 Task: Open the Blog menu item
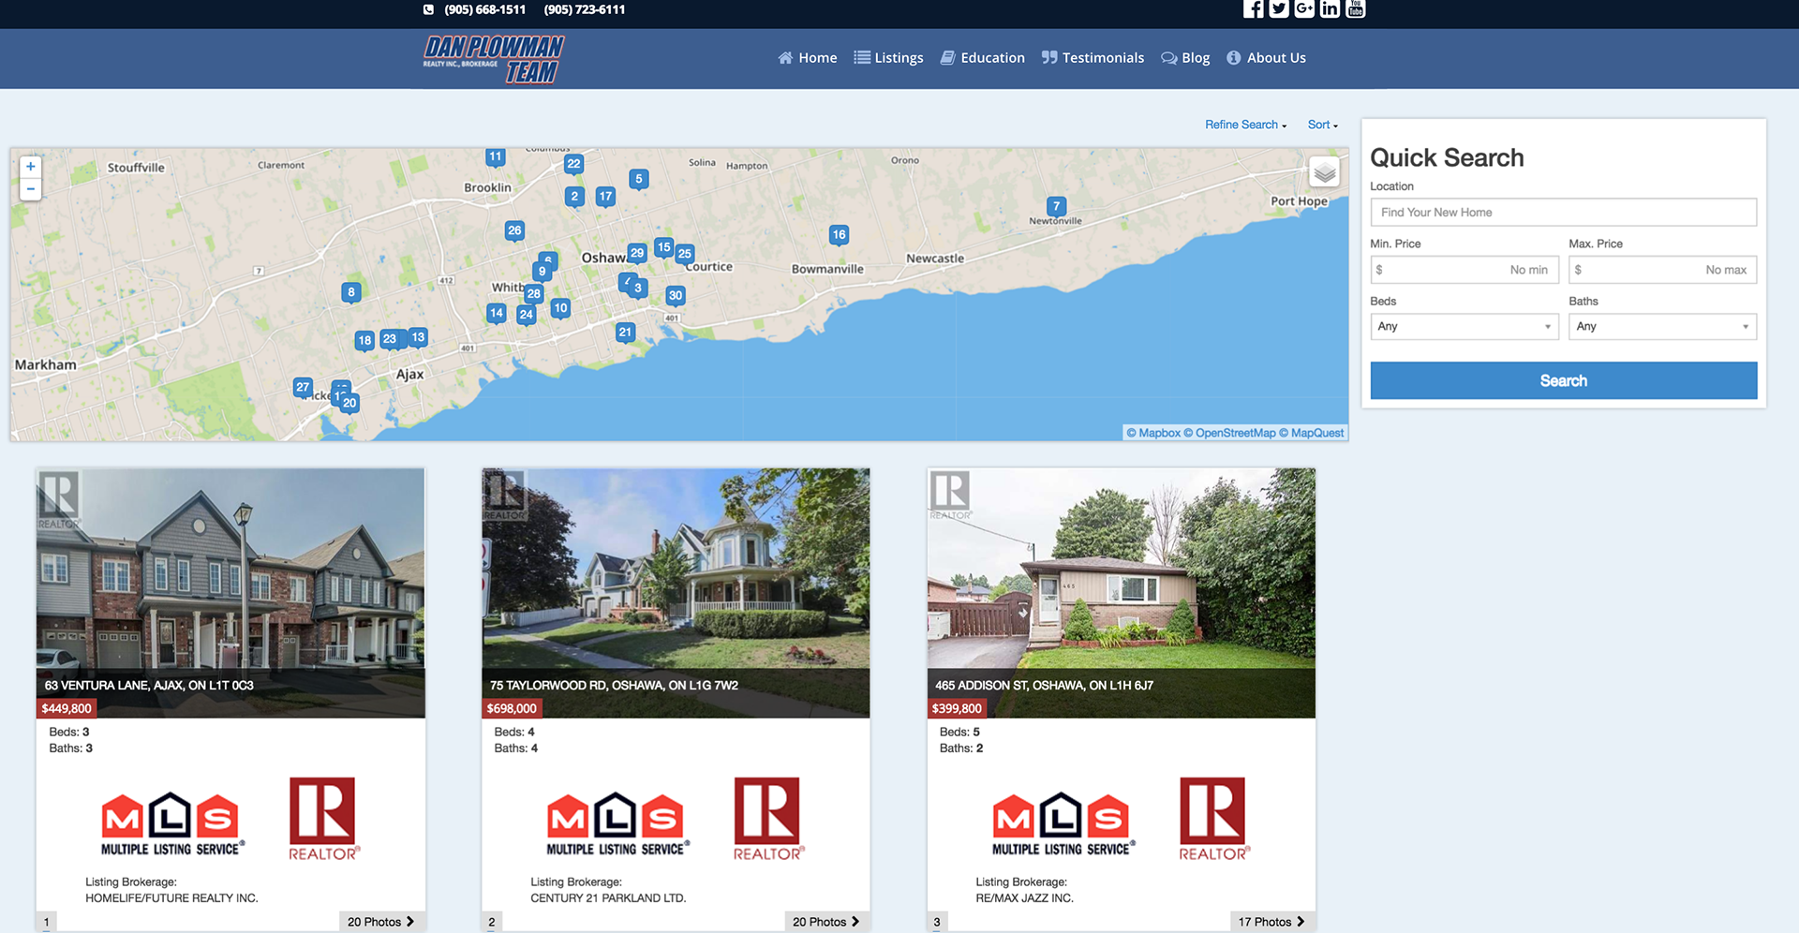click(x=1185, y=58)
